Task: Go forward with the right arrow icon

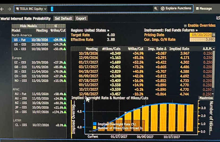Action: (9, 9)
